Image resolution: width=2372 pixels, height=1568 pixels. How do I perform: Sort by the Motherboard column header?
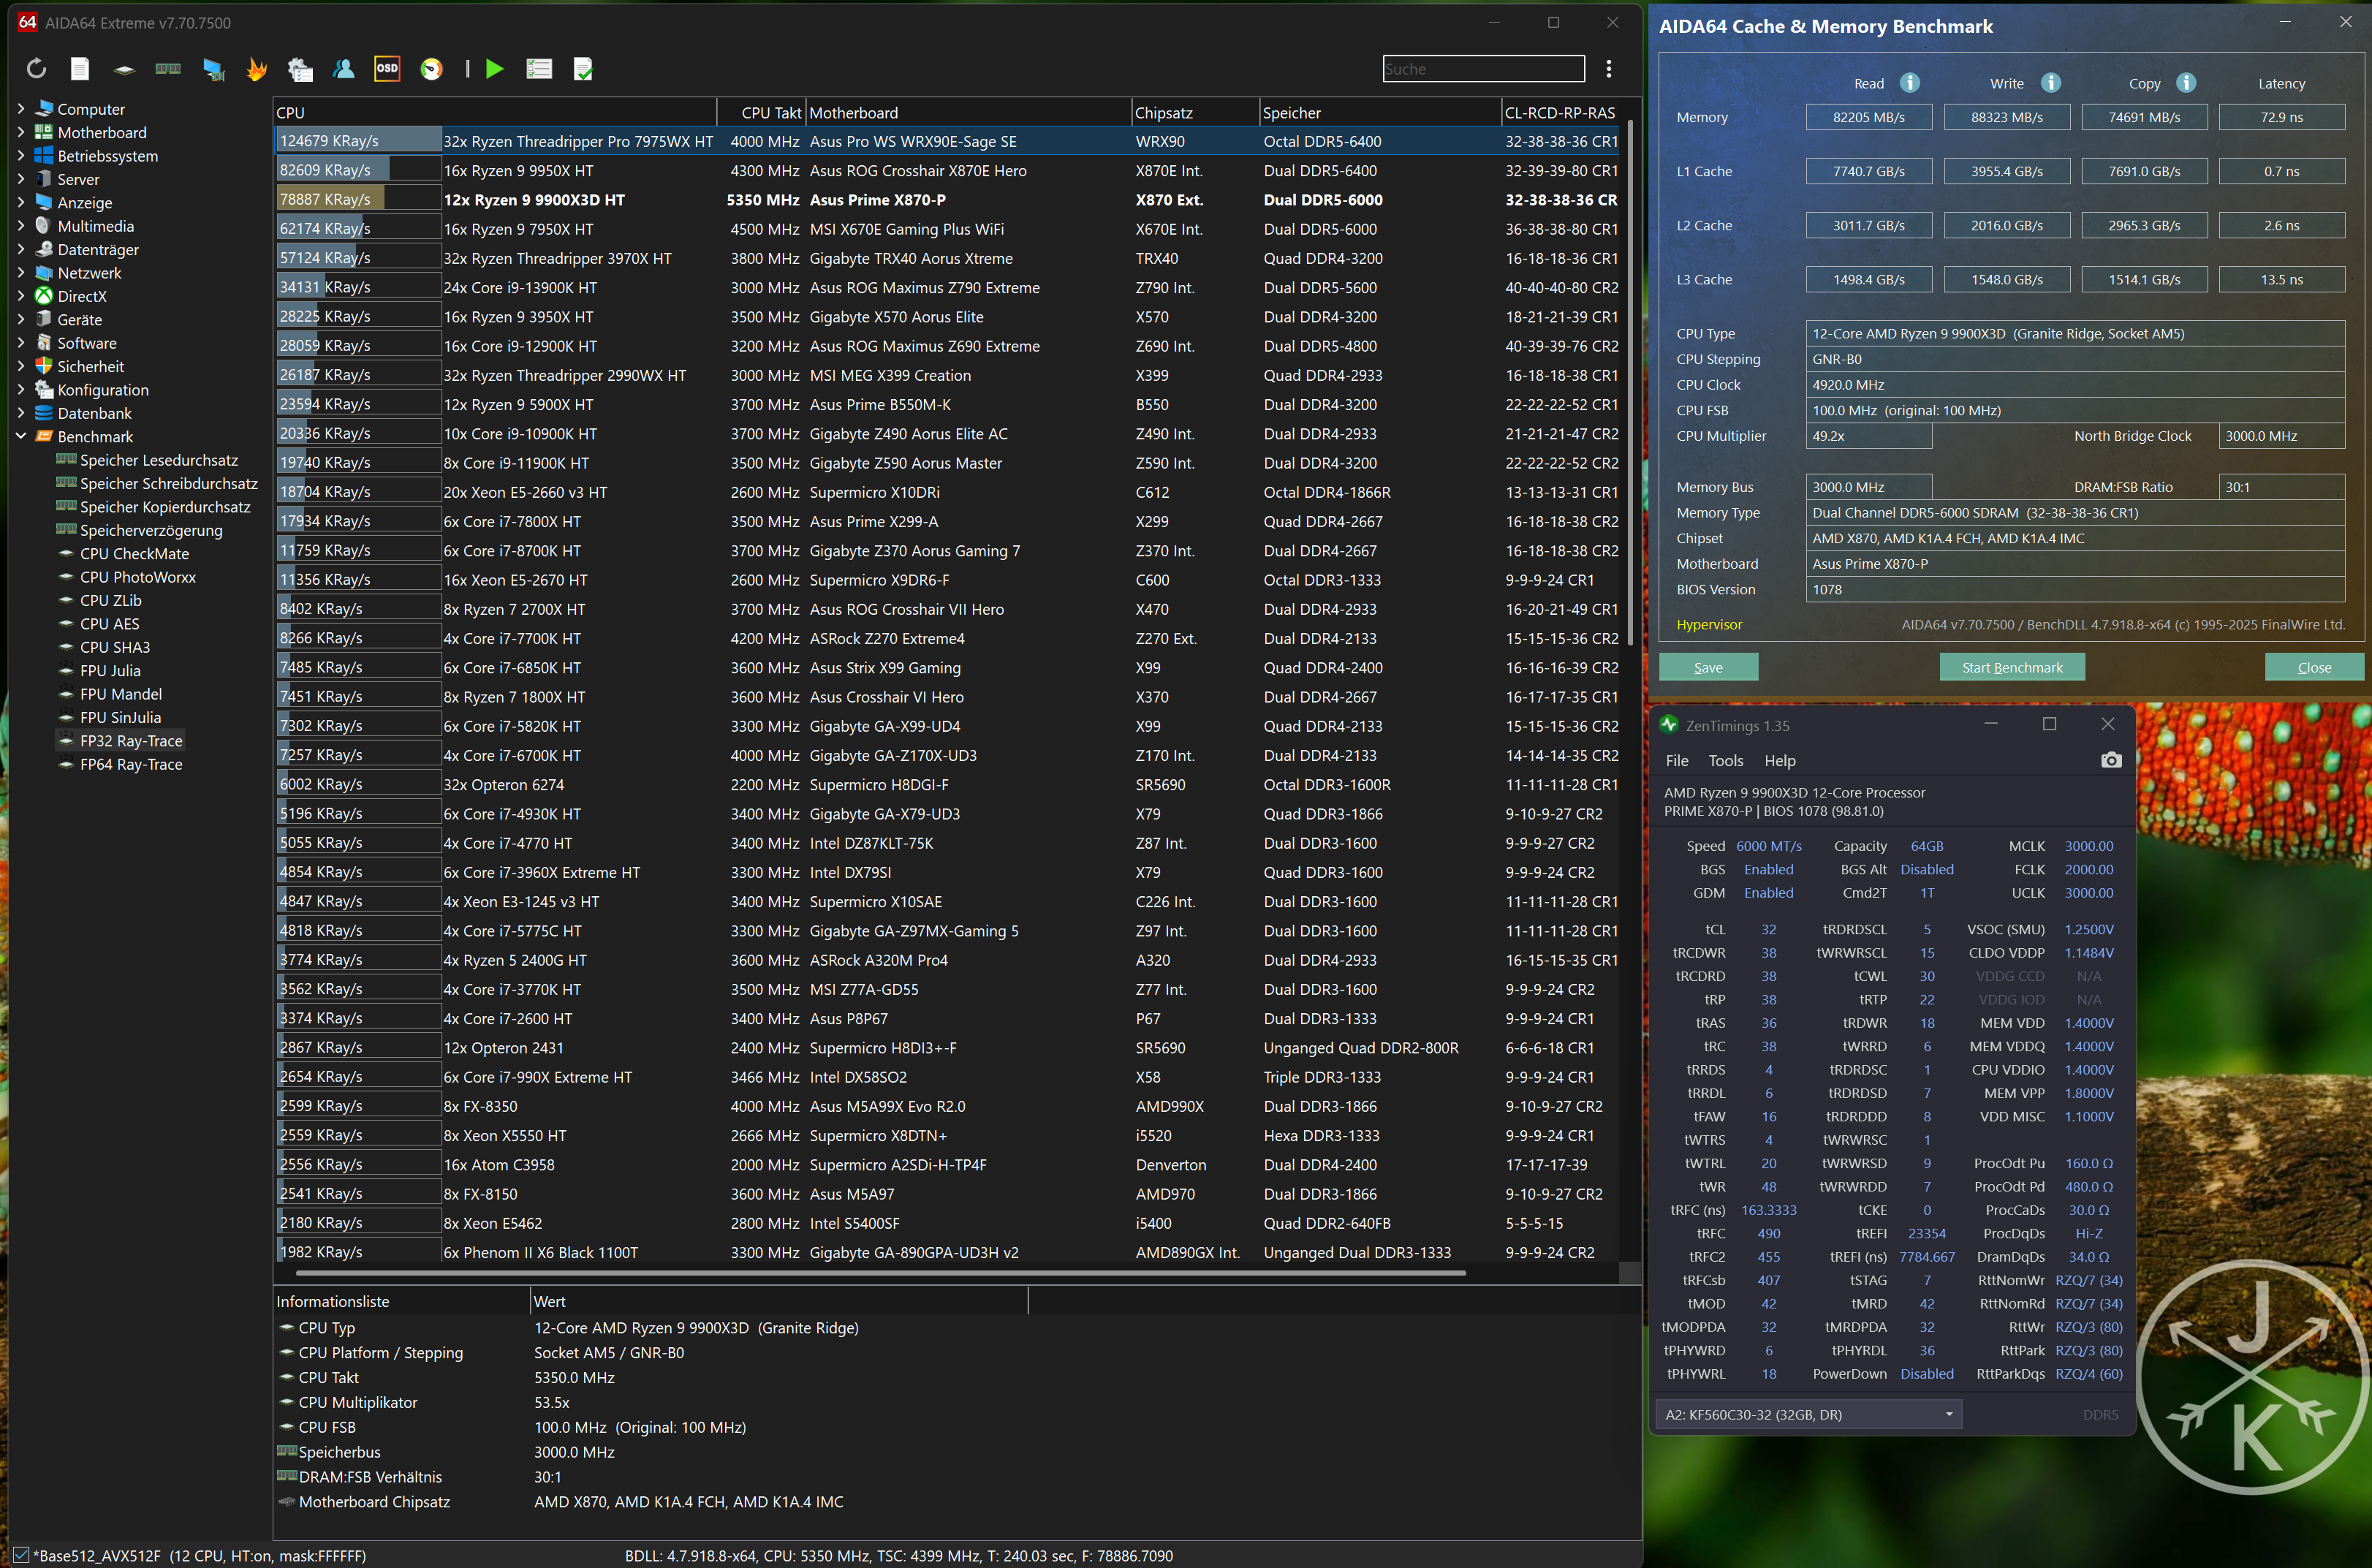click(x=968, y=113)
